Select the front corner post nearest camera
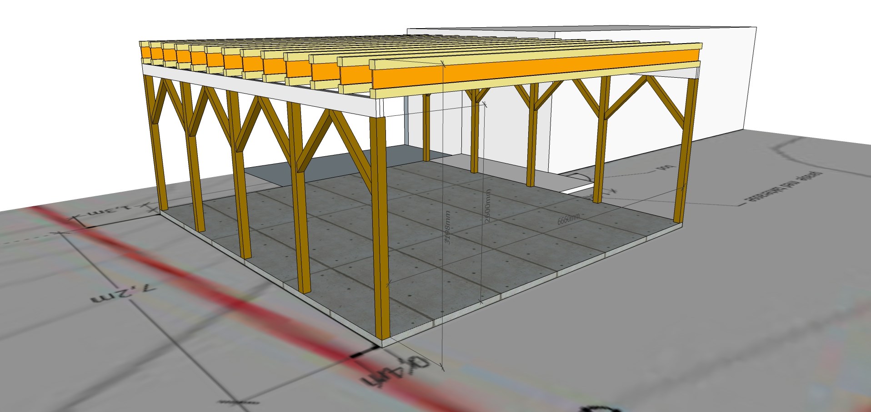Image resolution: width=871 pixels, height=412 pixels. pos(380,227)
